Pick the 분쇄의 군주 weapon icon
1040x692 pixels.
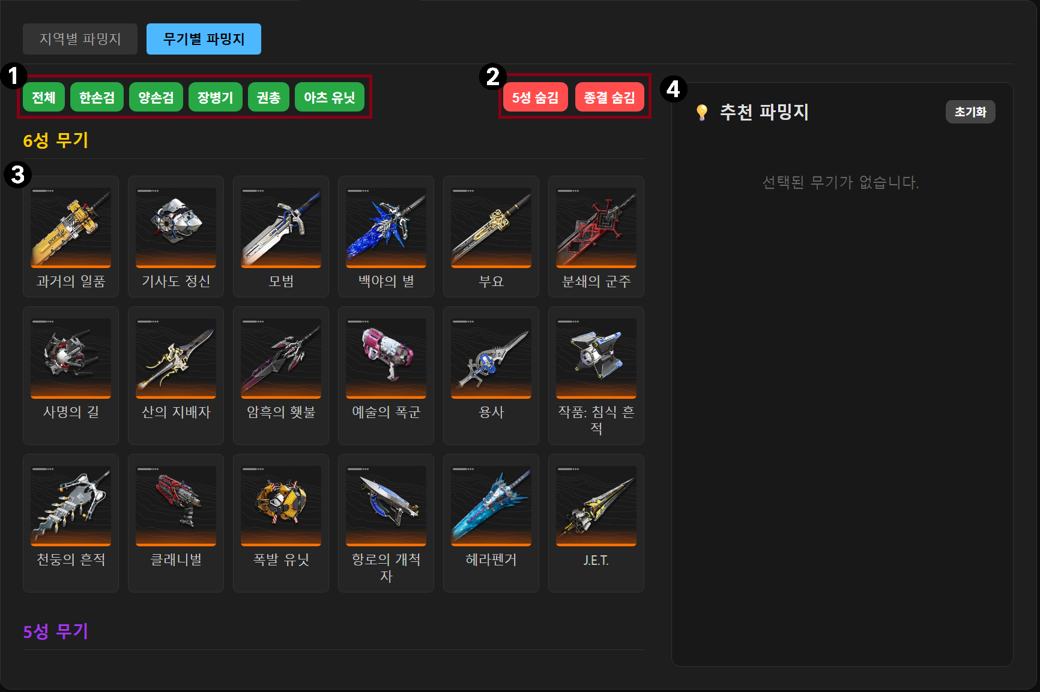click(596, 227)
